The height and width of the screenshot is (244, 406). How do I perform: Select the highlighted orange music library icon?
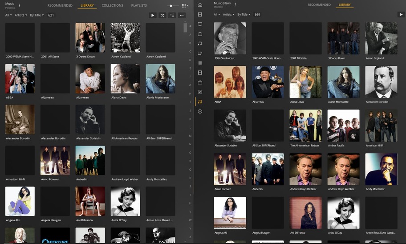[x=200, y=102]
